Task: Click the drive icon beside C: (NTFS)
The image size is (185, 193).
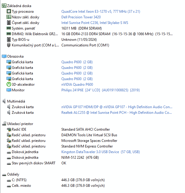Action: coord(9,181)
